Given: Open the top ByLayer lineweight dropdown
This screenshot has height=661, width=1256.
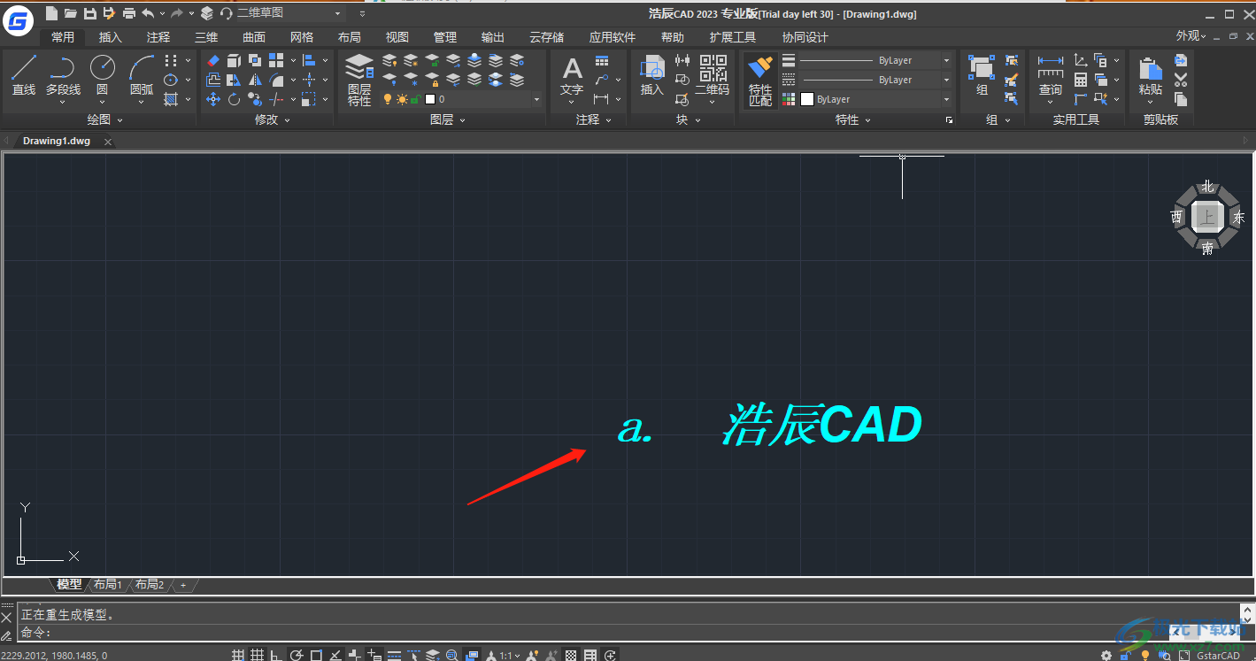Looking at the screenshot, I should 946,60.
